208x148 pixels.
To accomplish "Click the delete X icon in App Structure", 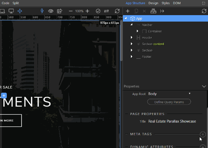I will (144, 11).
